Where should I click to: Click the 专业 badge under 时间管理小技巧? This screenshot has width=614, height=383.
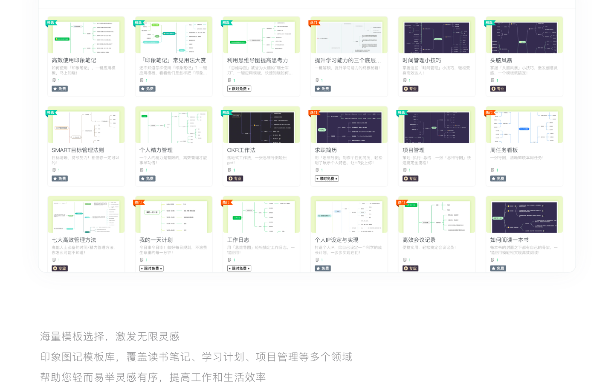point(410,89)
